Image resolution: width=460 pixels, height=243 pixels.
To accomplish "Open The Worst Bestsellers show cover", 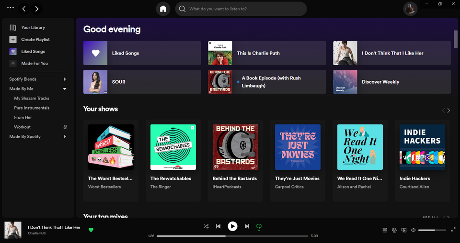I will tap(111, 147).
